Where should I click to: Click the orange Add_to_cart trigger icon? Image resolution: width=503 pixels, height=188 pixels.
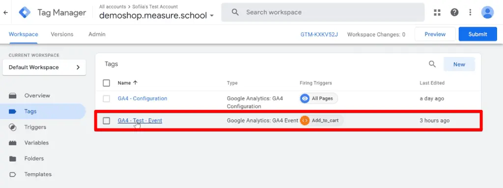click(305, 121)
